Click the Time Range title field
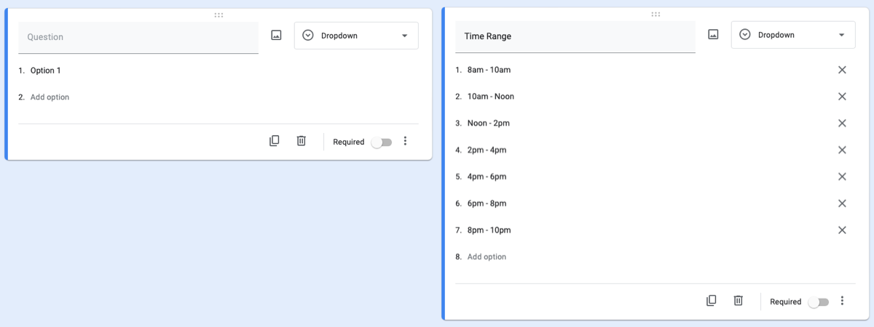Viewport: 874px width, 327px height. (575, 36)
